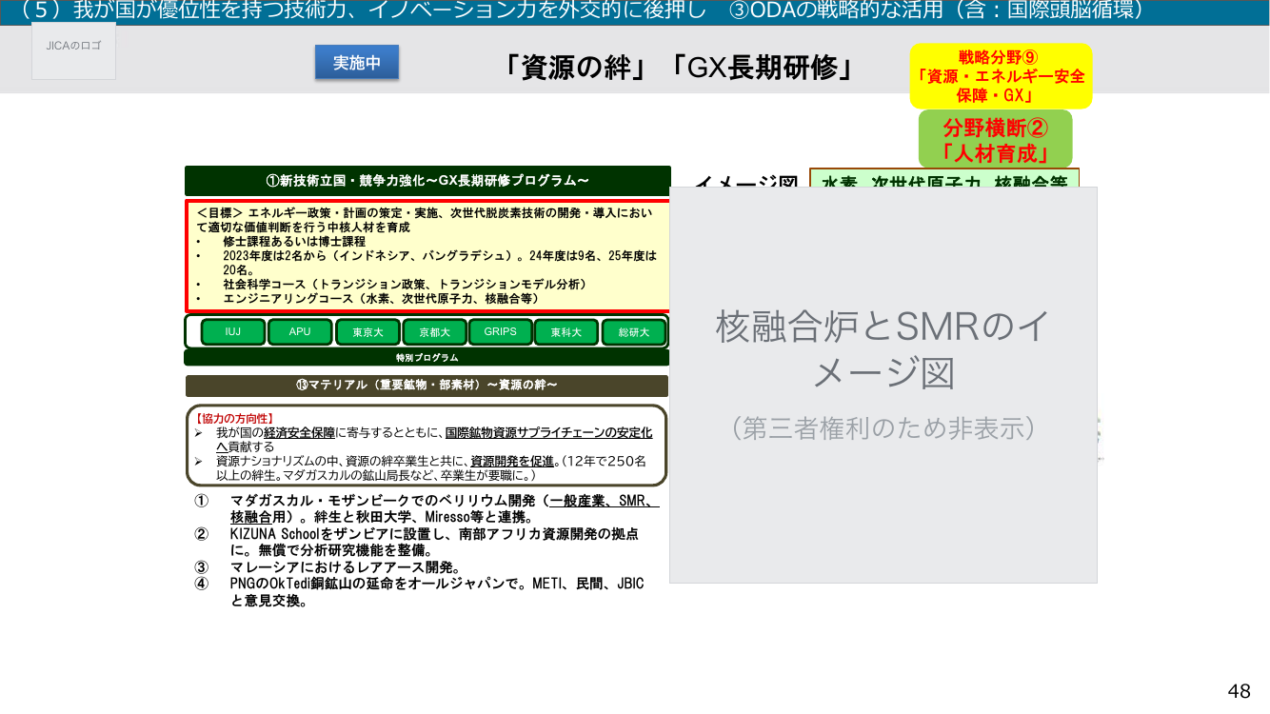Viewport: 1270px width, 714px height.
Task: Click the 総研大 green button
Action: pyautogui.click(x=634, y=332)
